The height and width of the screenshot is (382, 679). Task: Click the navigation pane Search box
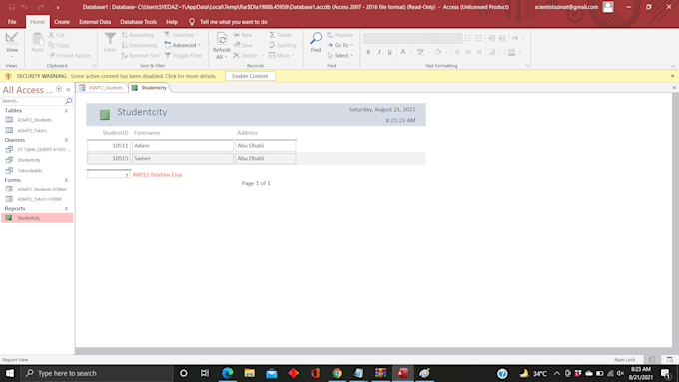pos(33,101)
